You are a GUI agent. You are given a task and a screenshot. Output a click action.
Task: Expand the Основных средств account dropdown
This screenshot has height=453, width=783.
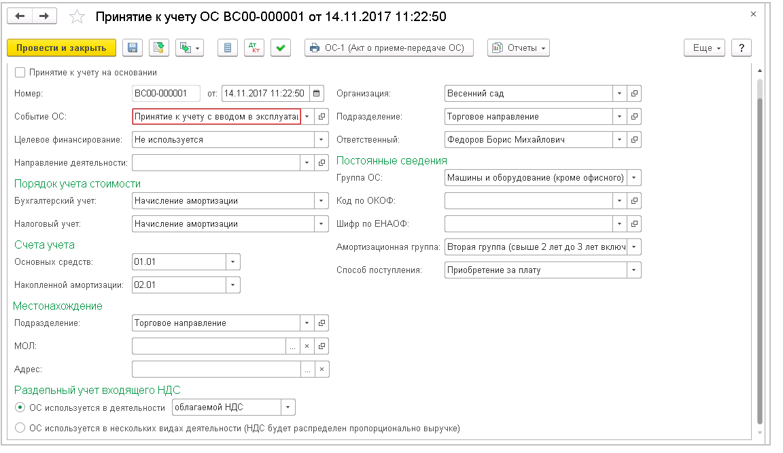click(x=233, y=262)
